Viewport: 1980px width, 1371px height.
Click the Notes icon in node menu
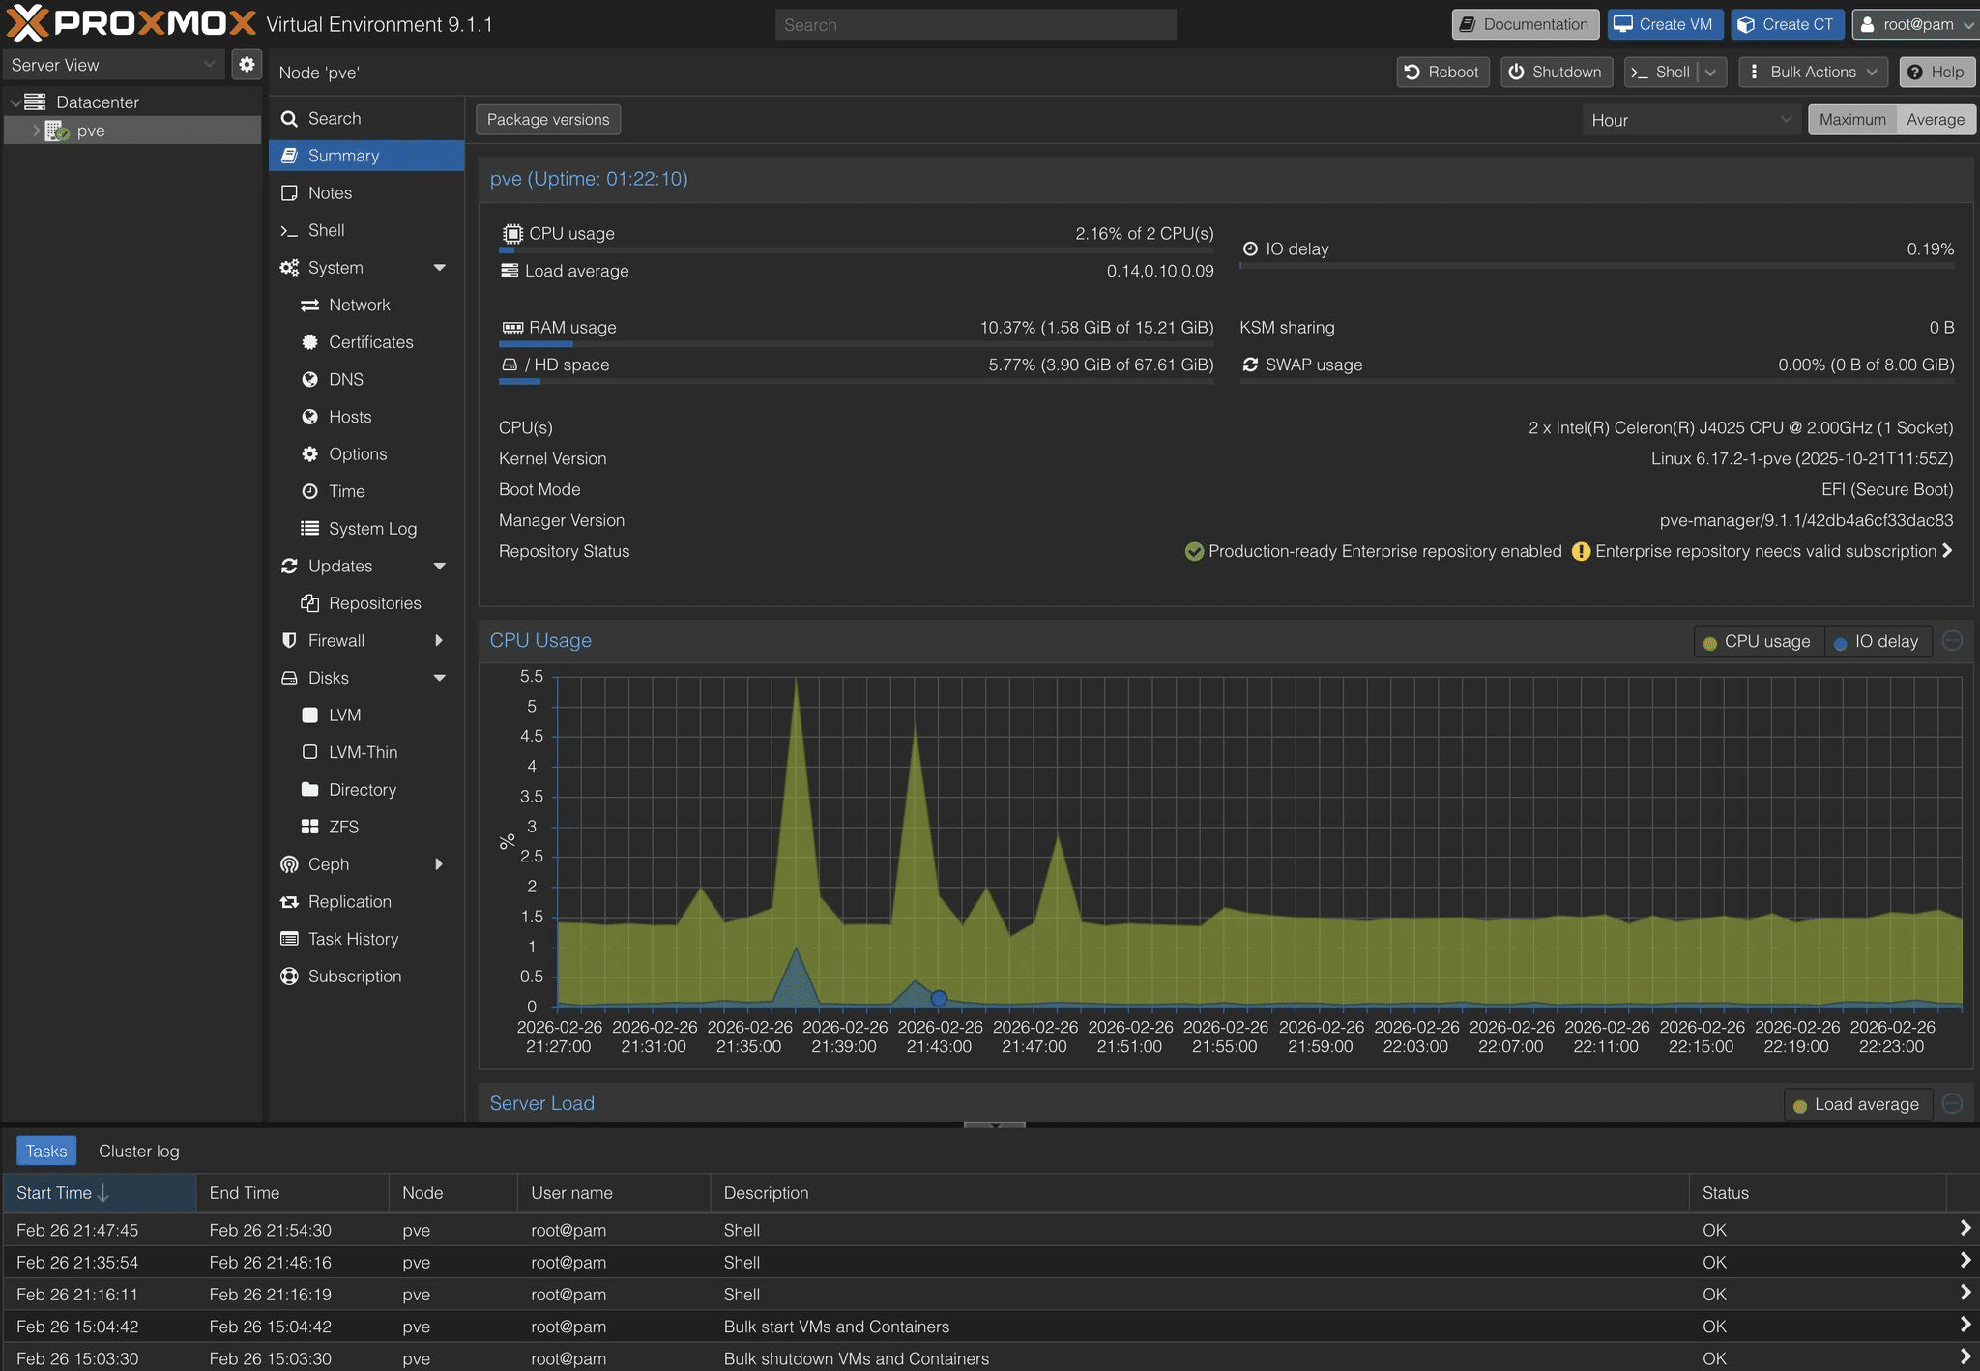tap(288, 192)
